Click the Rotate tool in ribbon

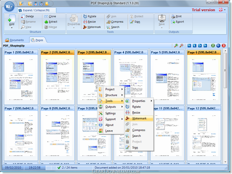[90, 16]
